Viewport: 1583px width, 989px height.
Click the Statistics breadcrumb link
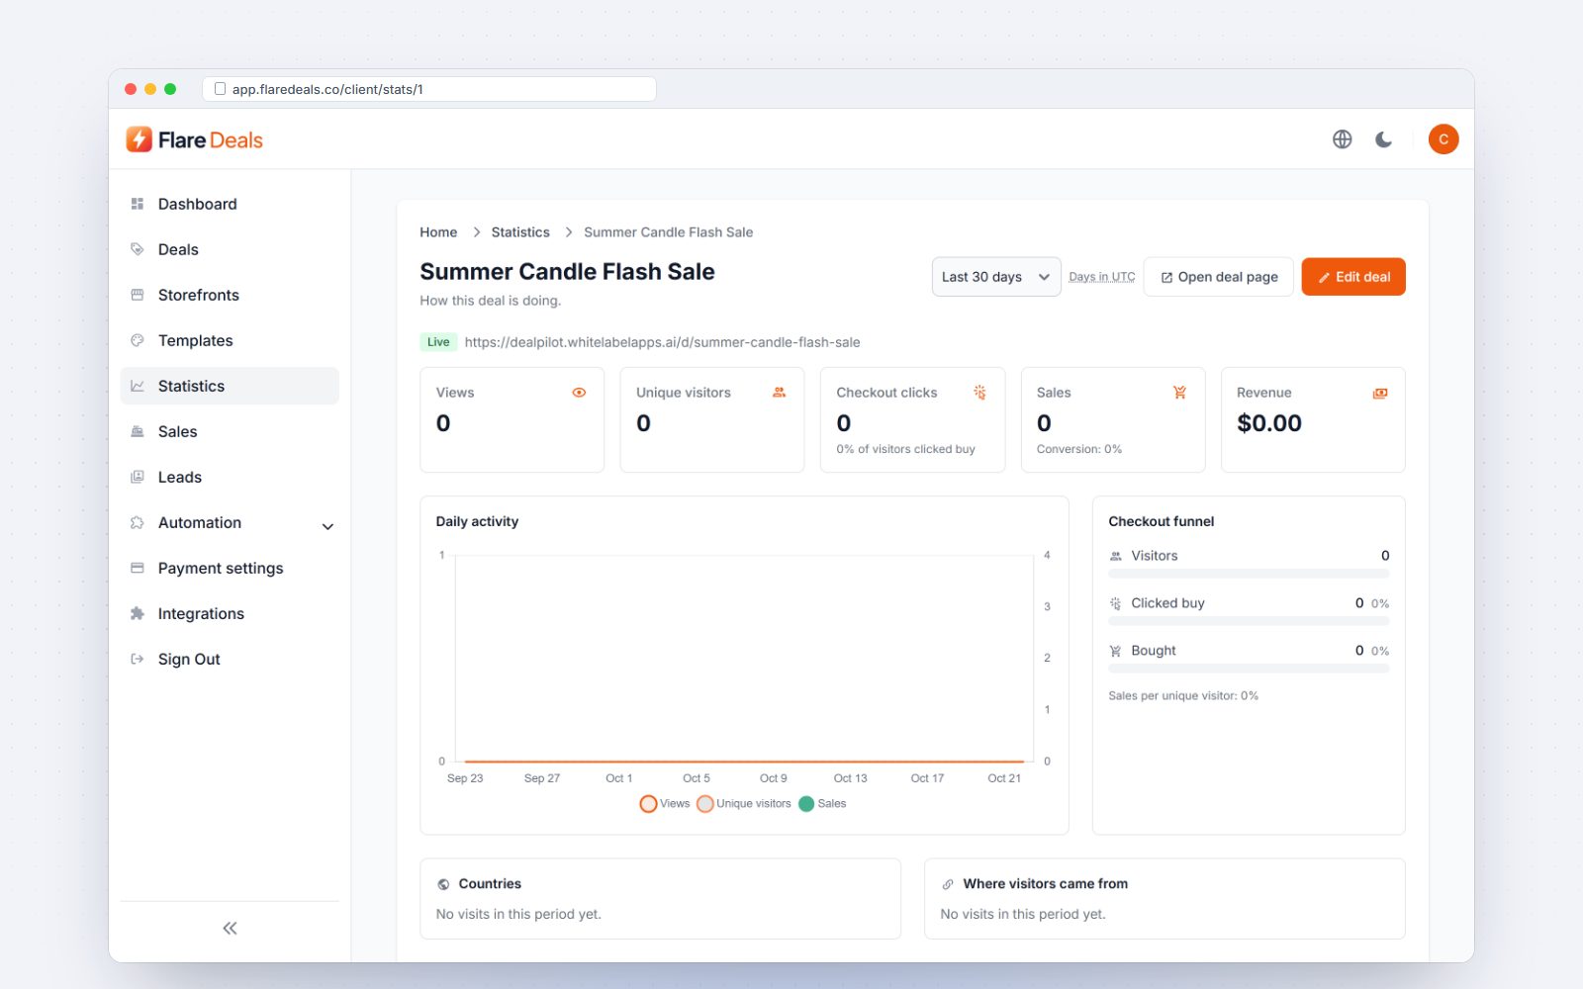pyautogui.click(x=520, y=232)
